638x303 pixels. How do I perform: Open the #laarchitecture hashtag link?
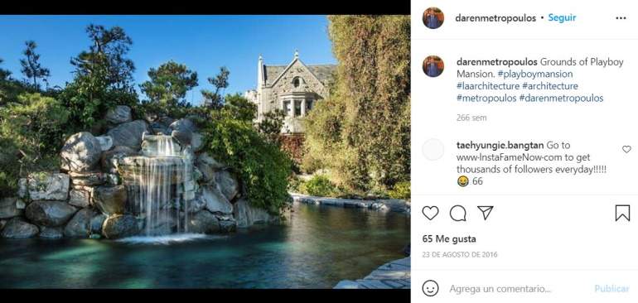pyautogui.click(x=488, y=86)
